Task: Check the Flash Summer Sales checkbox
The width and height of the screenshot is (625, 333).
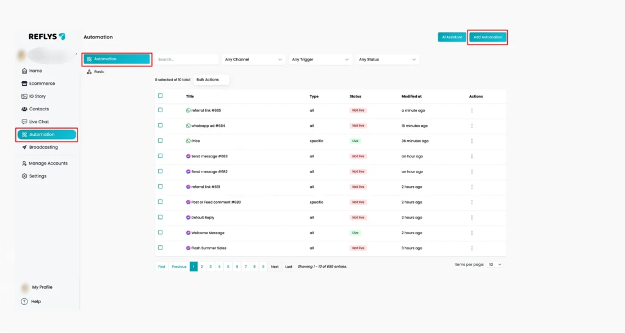Action: 161,248
